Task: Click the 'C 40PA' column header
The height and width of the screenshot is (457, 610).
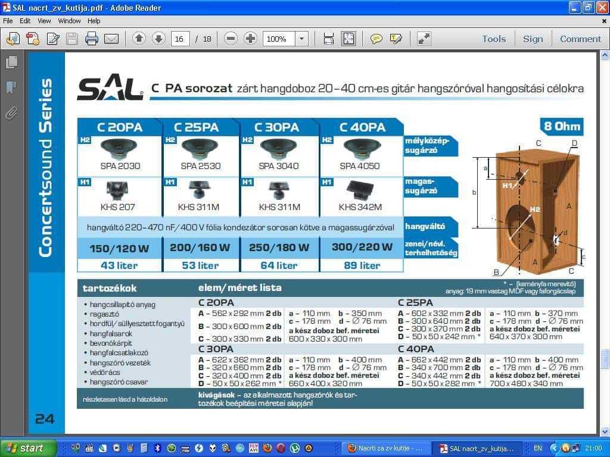Action: point(362,127)
